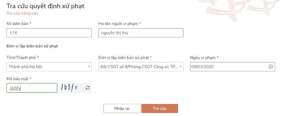Click the Ngày vi phạm label

point(203,57)
